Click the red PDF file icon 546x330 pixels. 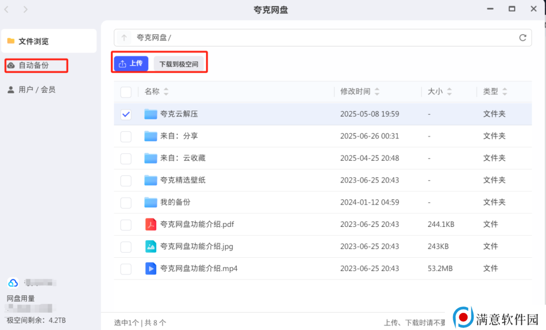pyautogui.click(x=151, y=224)
